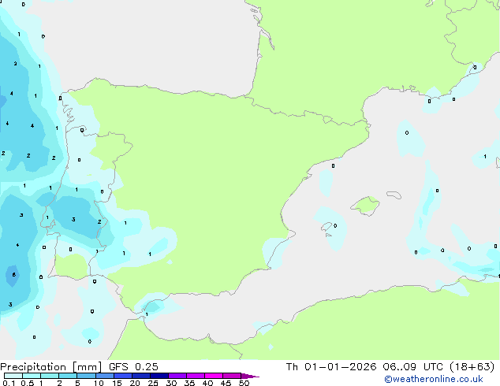Open the weatheronline.co.uk link
The height and width of the screenshot is (386, 500).
coord(434,379)
